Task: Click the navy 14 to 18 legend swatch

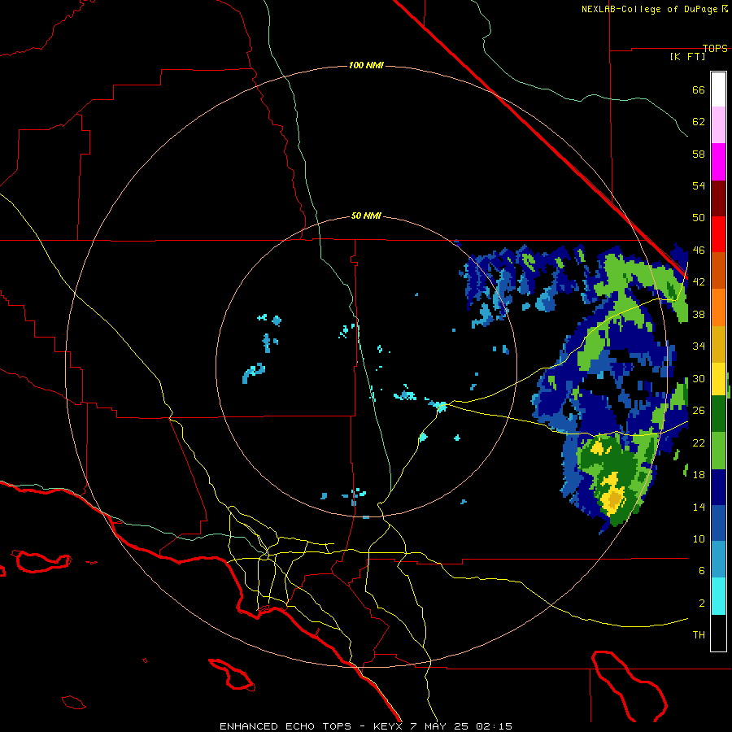Action: 718,487
